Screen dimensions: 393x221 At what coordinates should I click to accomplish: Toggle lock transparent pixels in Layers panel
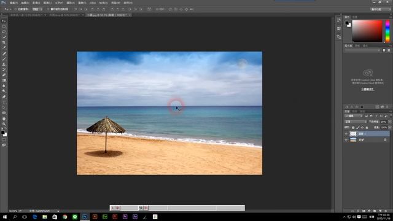click(353, 128)
